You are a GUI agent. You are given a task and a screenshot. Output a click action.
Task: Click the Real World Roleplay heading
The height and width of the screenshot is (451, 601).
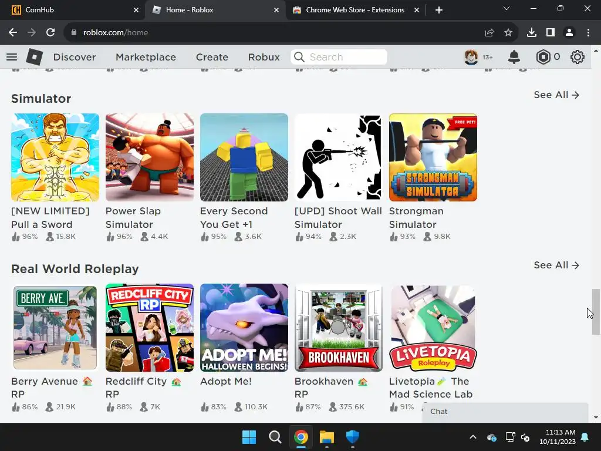[x=75, y=269]
